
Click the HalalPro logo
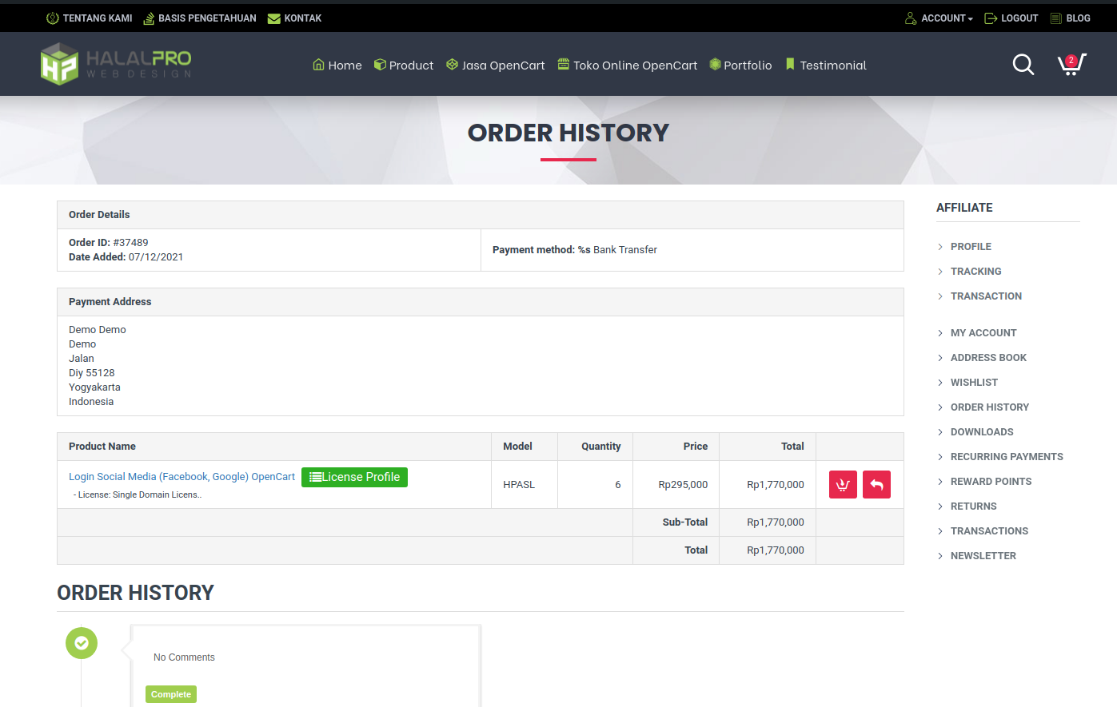click(116, 64)
